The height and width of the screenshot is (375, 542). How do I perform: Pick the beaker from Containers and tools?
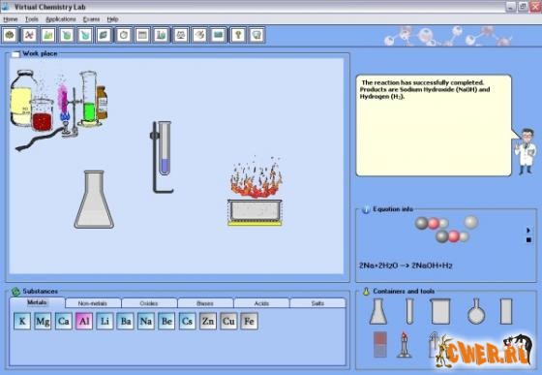pos(440,311)
